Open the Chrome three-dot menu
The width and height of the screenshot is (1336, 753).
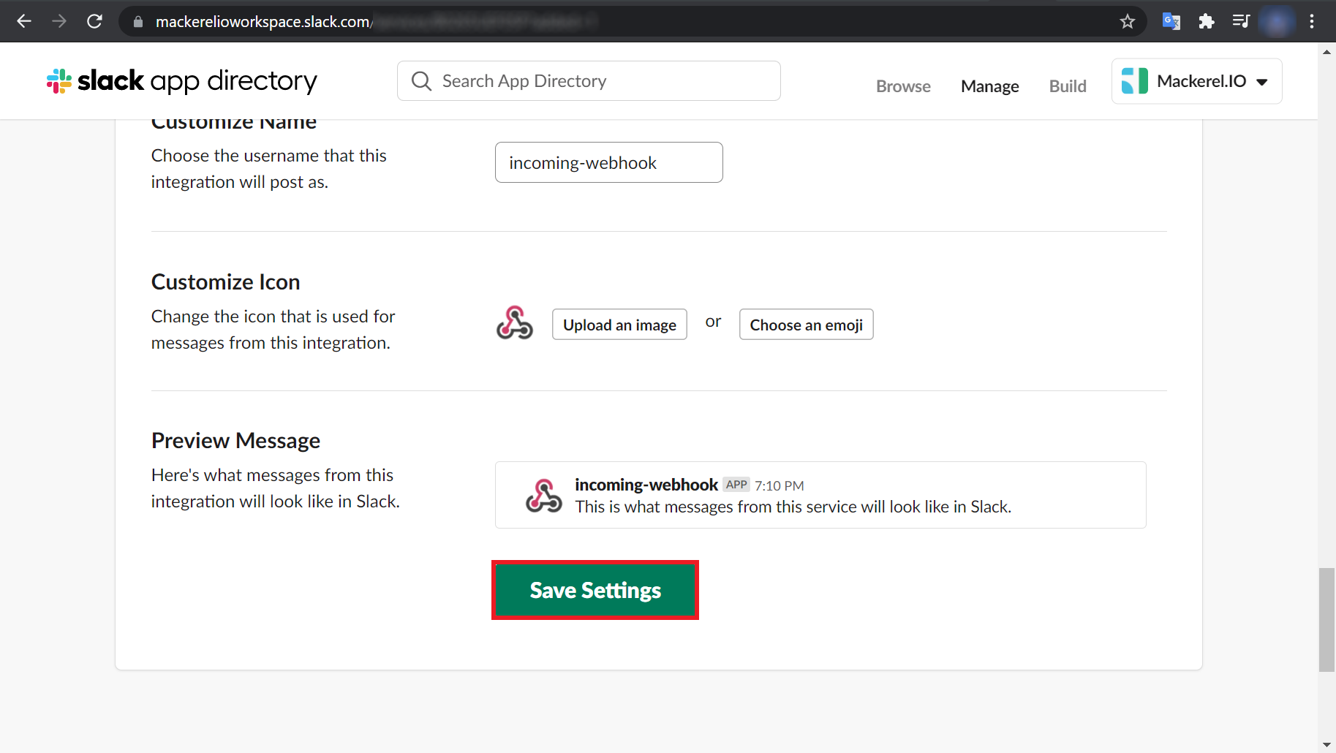(1313, 21)
